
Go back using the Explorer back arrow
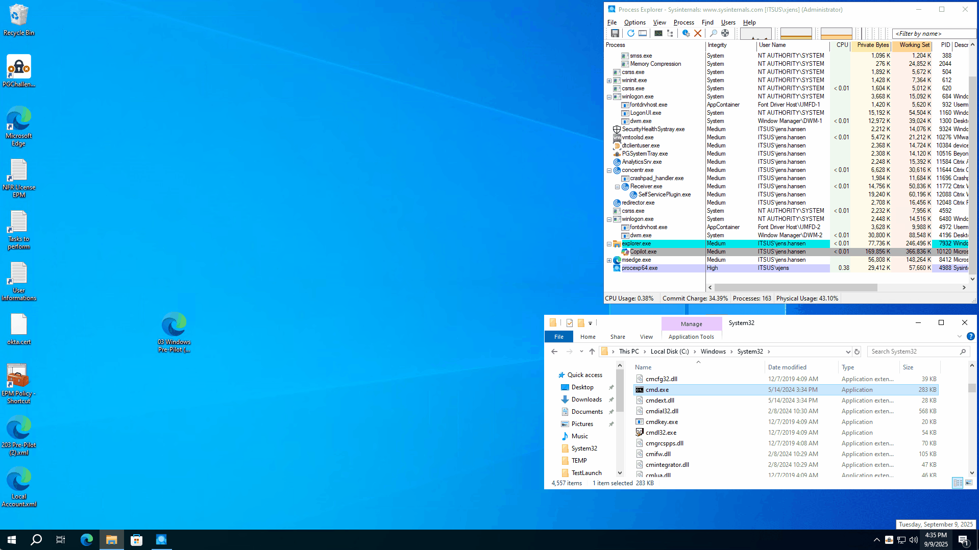[x=554, y=352]
